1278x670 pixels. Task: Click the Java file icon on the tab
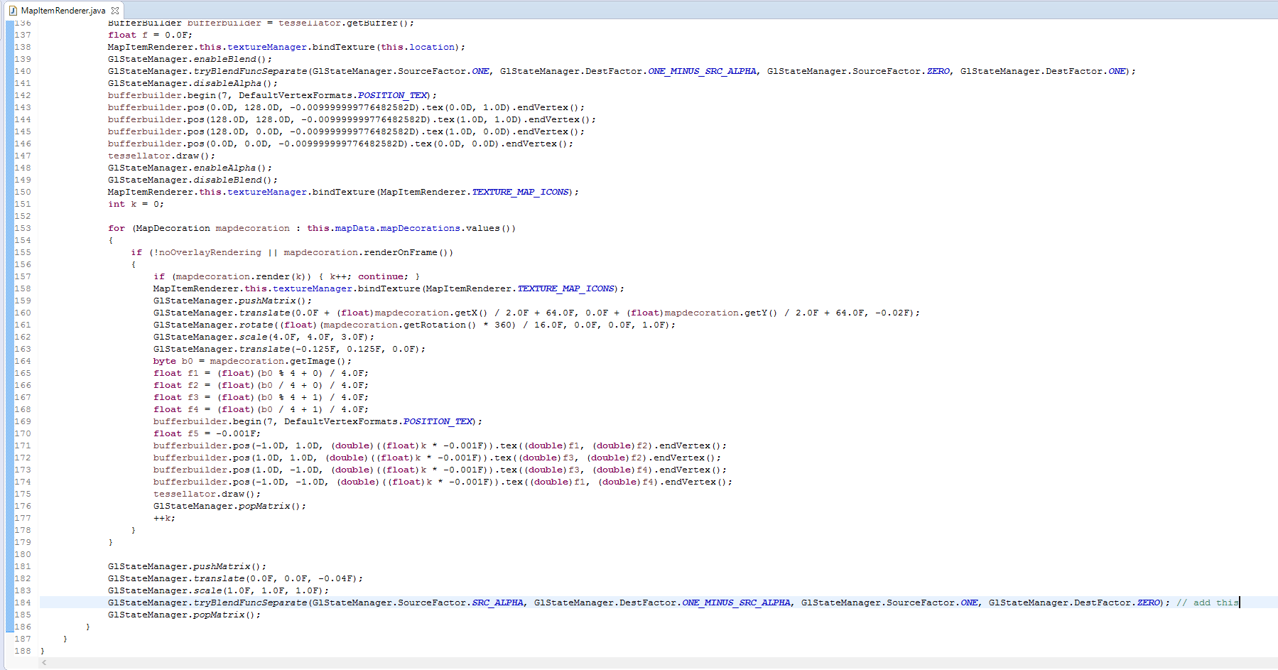point(12,11)
